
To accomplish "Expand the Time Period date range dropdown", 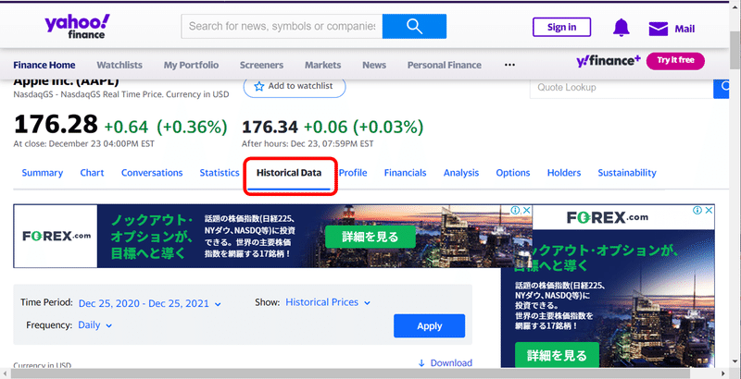I will click(x=149, y=303).
